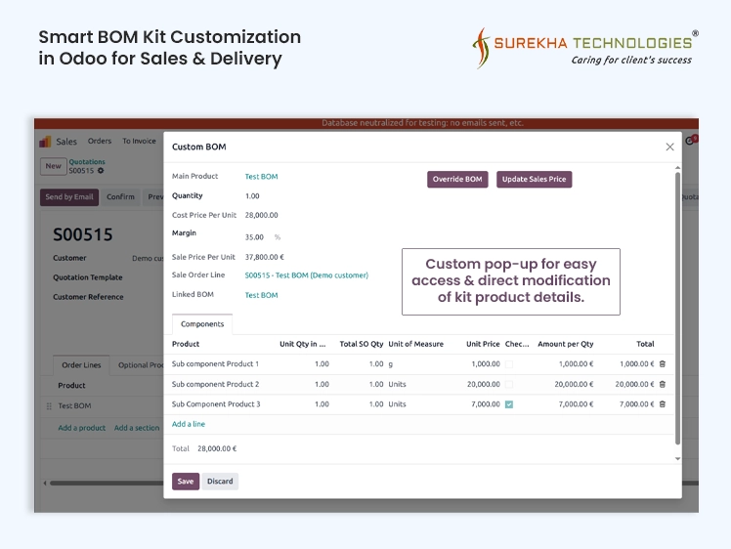Switch to the Order Lines tab

(81, 365)
